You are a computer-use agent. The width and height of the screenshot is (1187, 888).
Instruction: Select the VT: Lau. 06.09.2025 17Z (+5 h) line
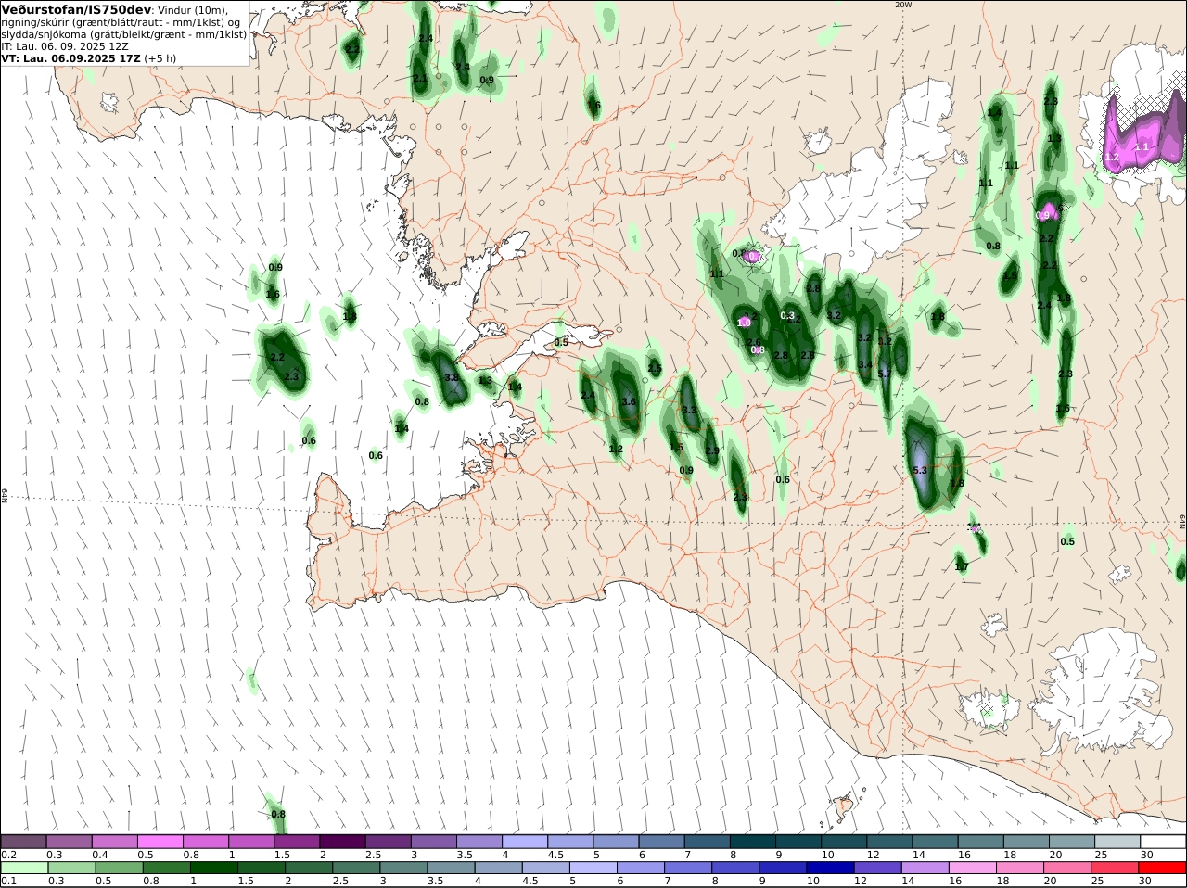click(89, 57)
